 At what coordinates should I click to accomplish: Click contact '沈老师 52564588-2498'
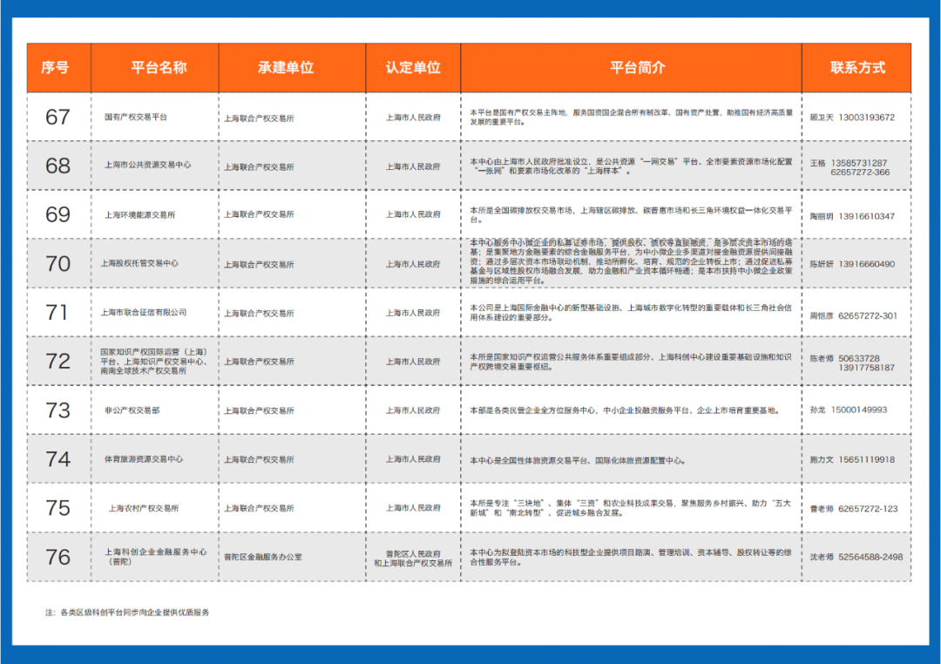[856, 557]
